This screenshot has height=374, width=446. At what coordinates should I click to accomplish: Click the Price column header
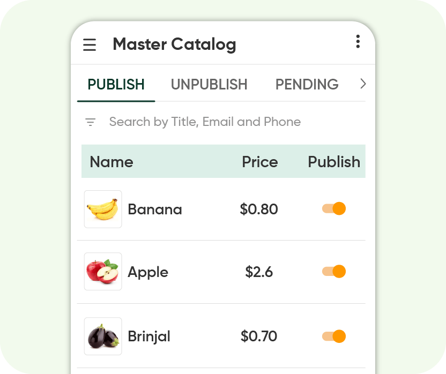click(x=260, y=162)
